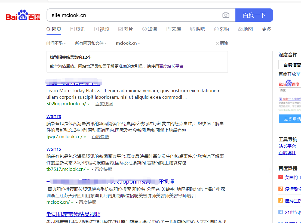Focus the search box with site:mclook.cn

pyautogui.click(x=134, y=15)
